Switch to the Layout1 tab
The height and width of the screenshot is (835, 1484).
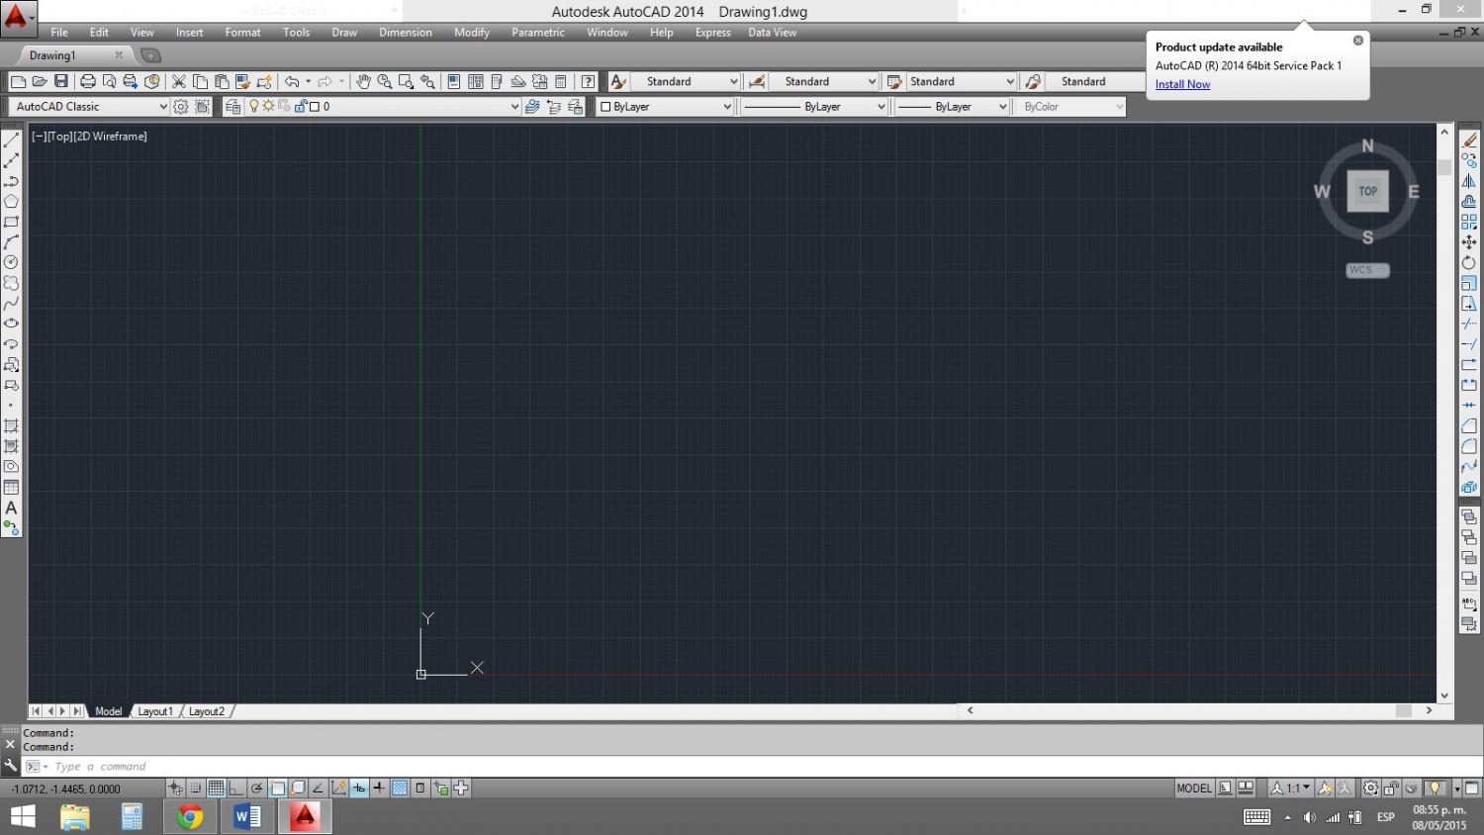coord(155,711)
